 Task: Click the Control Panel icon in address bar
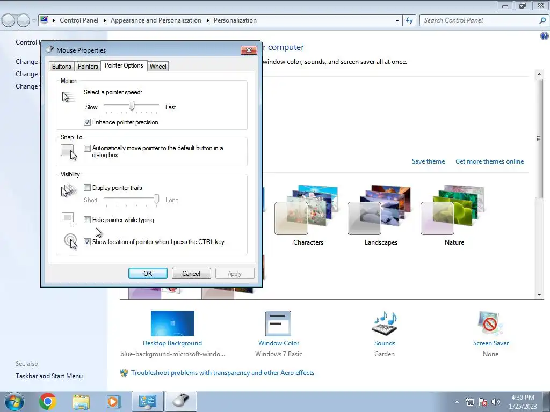tap(44, 20)
